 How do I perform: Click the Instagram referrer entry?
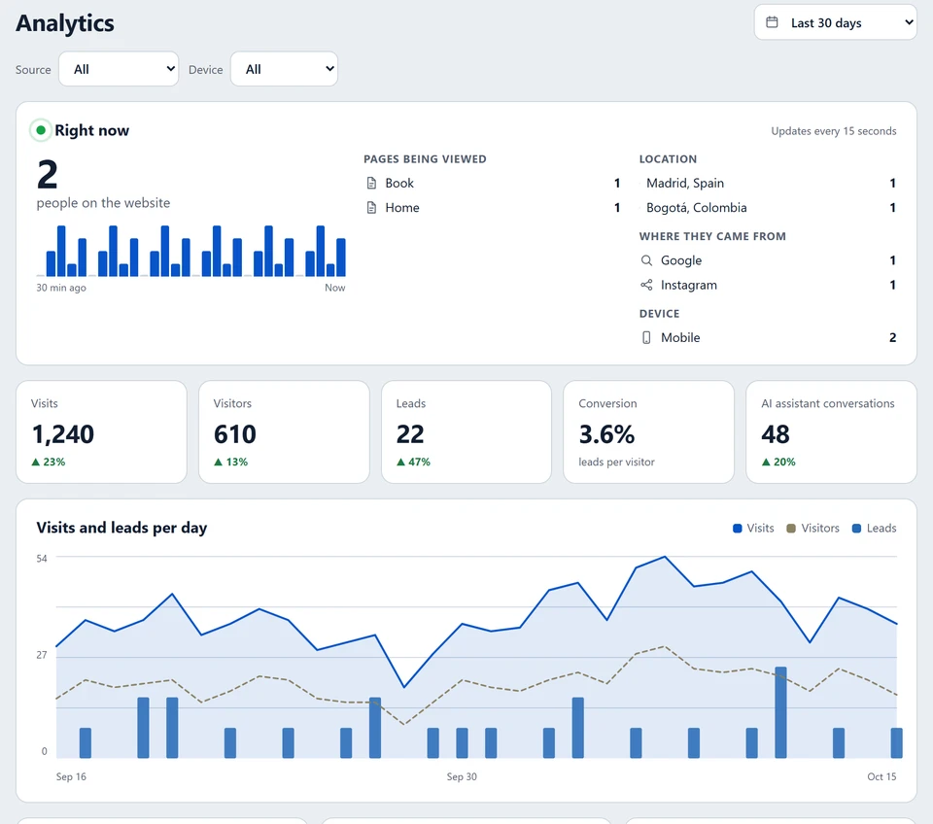(x=768, y=285)
